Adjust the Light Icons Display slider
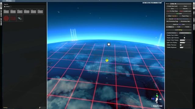The width and height of the screenshot is (195, 109). (185, 42)
